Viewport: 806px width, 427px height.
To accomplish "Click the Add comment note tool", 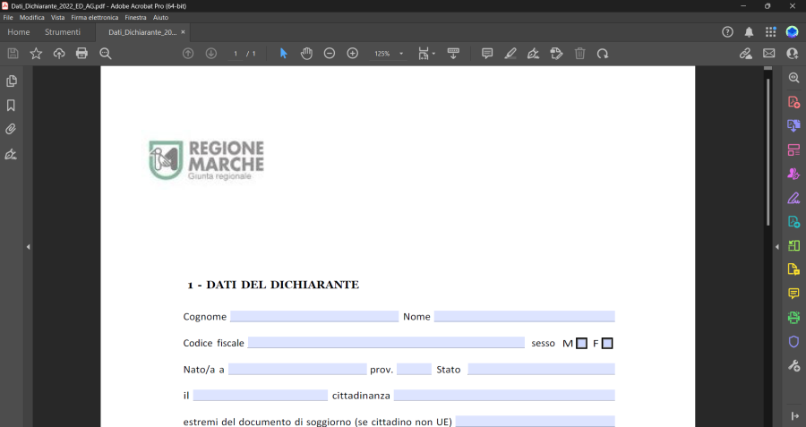I will tap(487, 54).
